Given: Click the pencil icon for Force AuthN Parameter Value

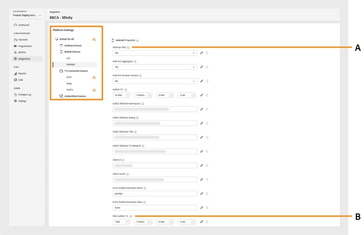Looking at the screenshot, I should point(201,208).
